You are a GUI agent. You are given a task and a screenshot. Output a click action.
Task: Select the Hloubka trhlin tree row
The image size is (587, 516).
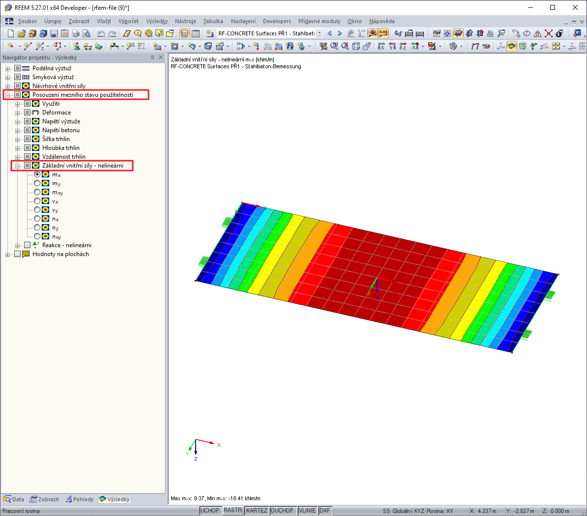click(x=60, y=148)
